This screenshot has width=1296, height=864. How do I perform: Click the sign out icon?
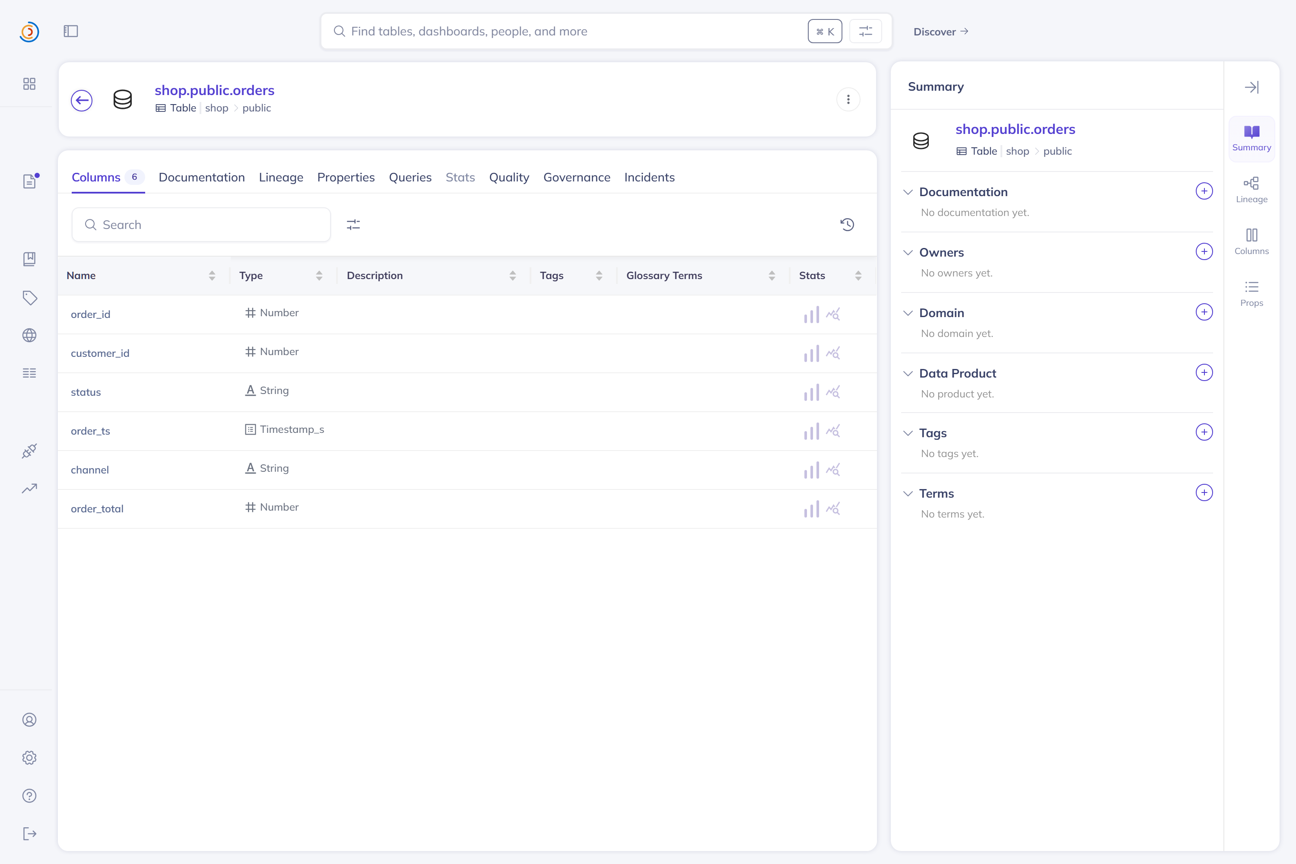click(x=30, y=834)
